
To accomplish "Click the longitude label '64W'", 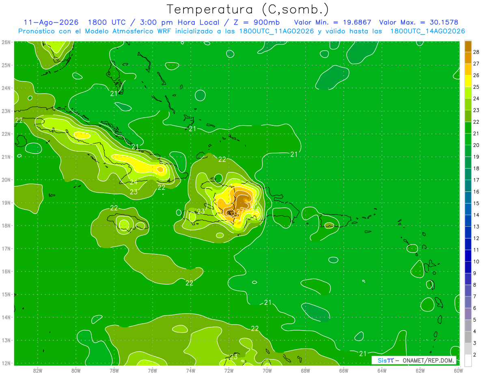I will click(x=381, y=370).
